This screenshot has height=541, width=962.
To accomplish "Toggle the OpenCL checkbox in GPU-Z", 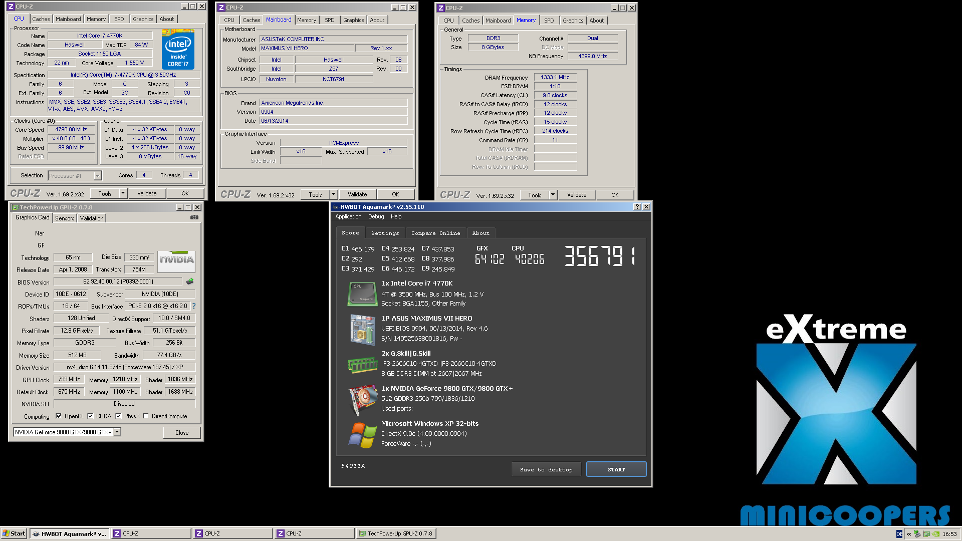I will tap(59, 416).
